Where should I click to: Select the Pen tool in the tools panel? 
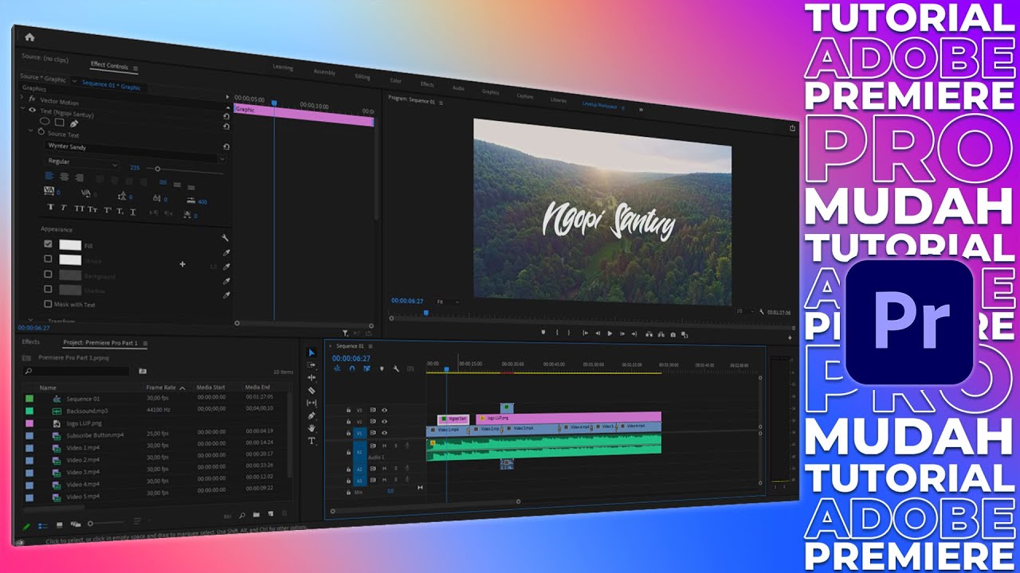point(312,415)
